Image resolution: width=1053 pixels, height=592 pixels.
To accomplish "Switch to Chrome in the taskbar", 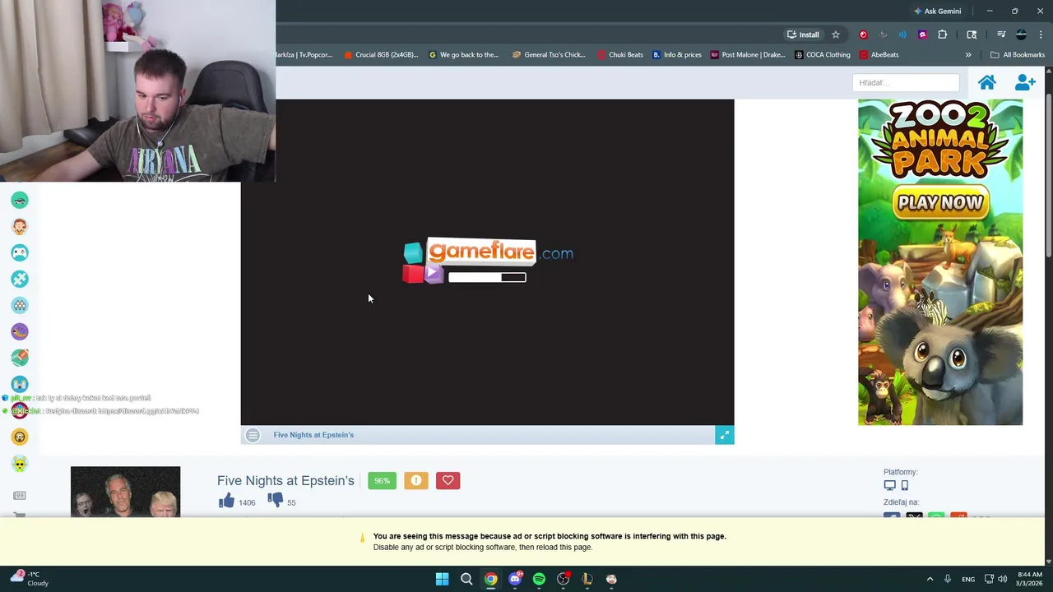I will [x=490, y=579].
